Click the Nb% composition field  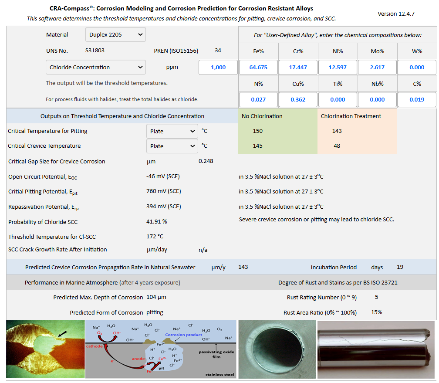point(377,99)
